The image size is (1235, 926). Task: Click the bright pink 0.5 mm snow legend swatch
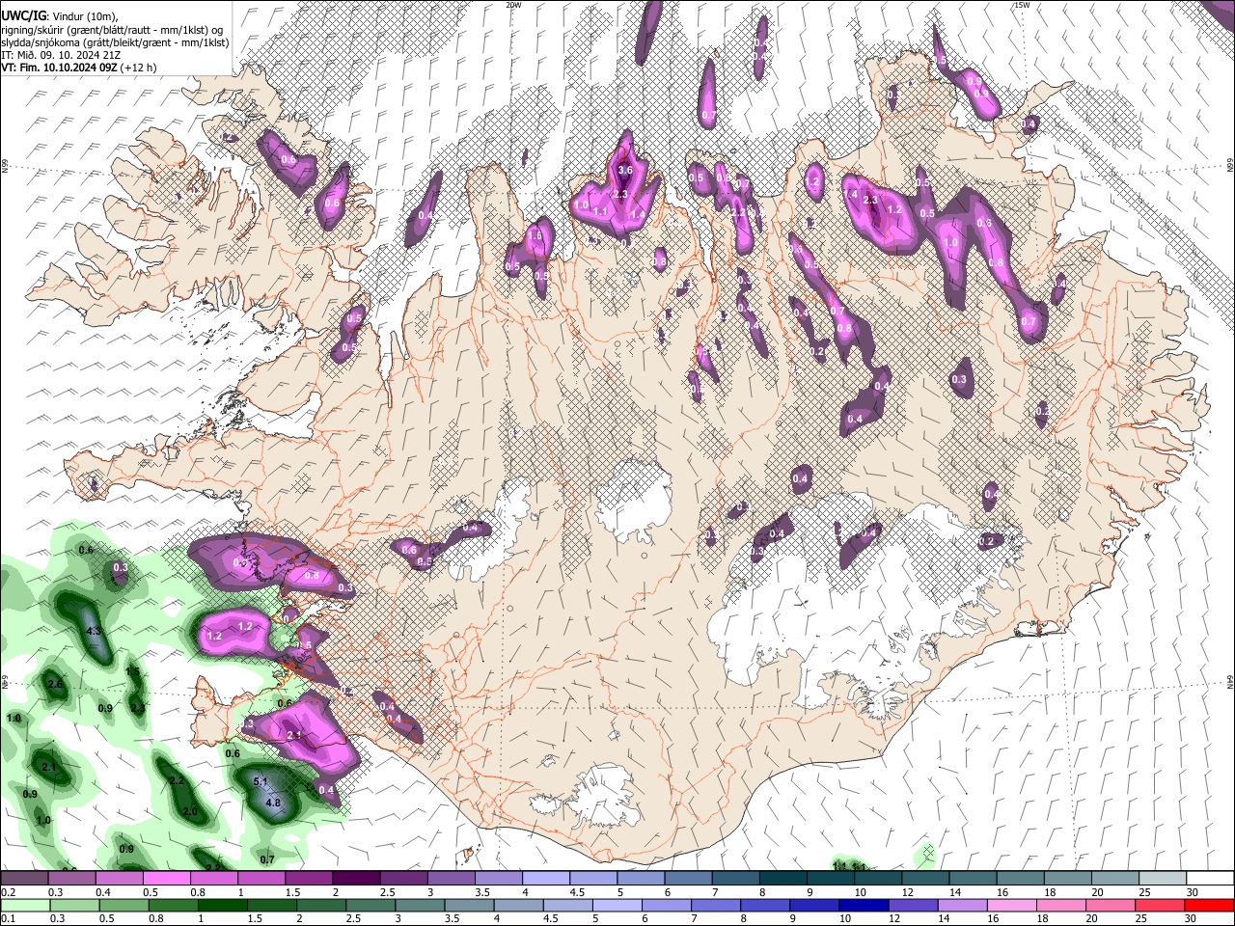pyautogui.click(x=166, y=878)
